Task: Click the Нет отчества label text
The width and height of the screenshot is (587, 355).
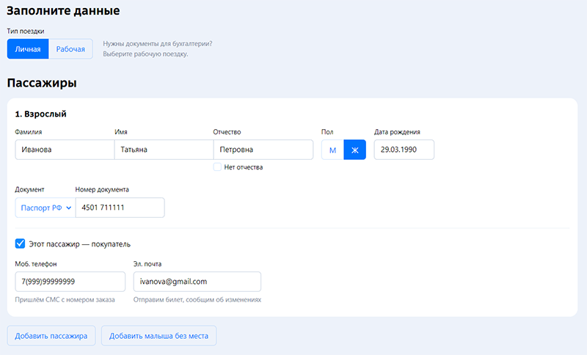Action: tap(244, 167)
